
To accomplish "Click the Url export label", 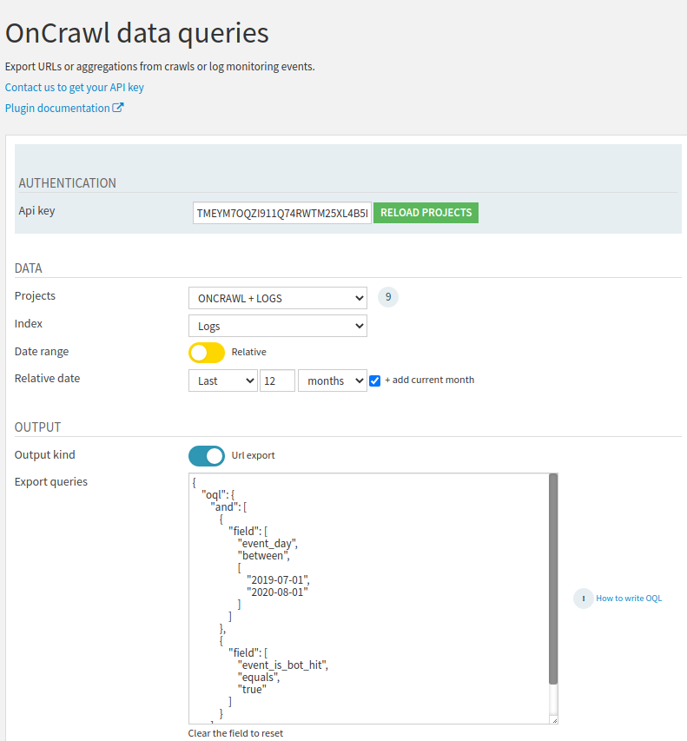I will [x=253, y=455].
